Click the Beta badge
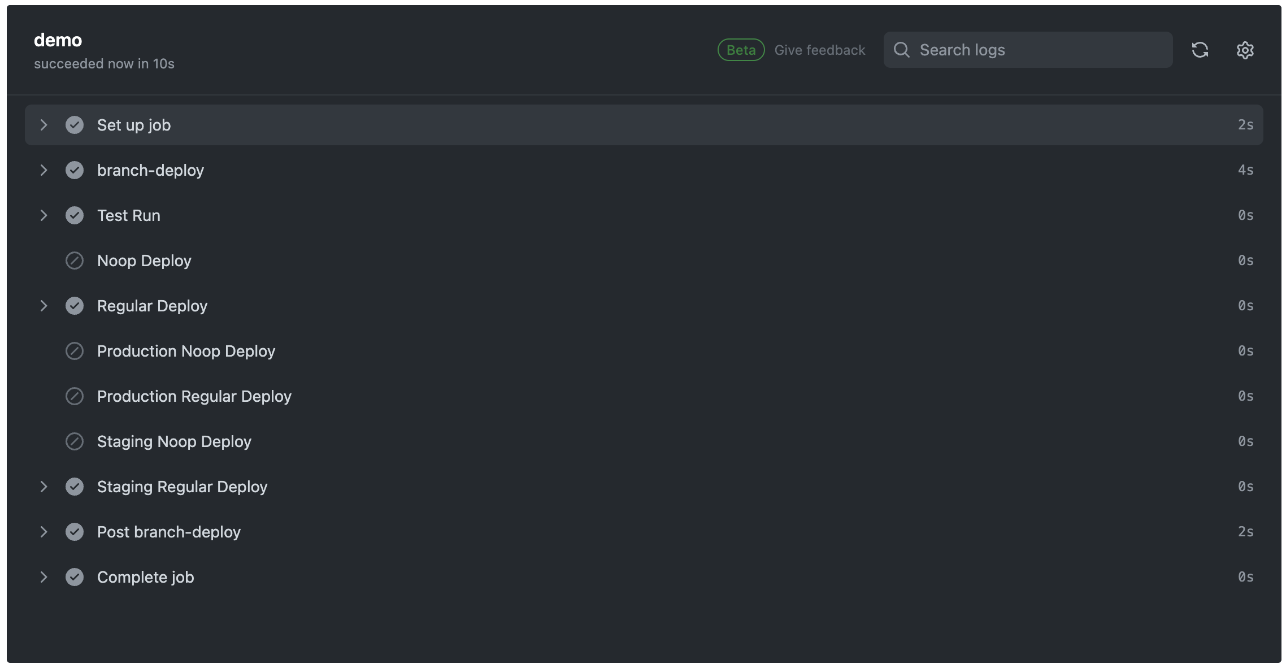 tap(741, 50)
